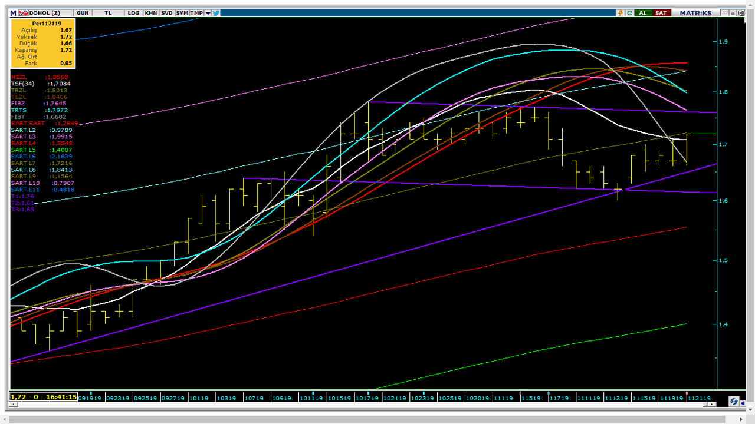The width and height of the screenshot is (755, 424).
Task: Click the SART.L5 indicator label
Action: click(24, 150)
